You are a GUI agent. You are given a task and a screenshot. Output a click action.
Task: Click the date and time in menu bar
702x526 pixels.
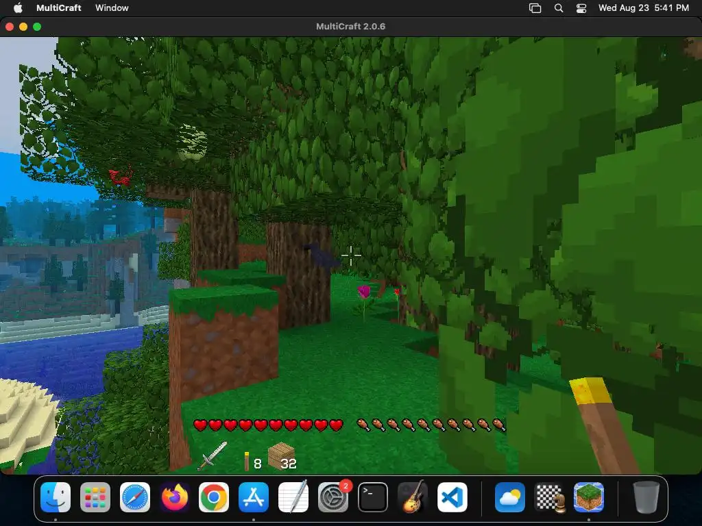pos(643,8)
